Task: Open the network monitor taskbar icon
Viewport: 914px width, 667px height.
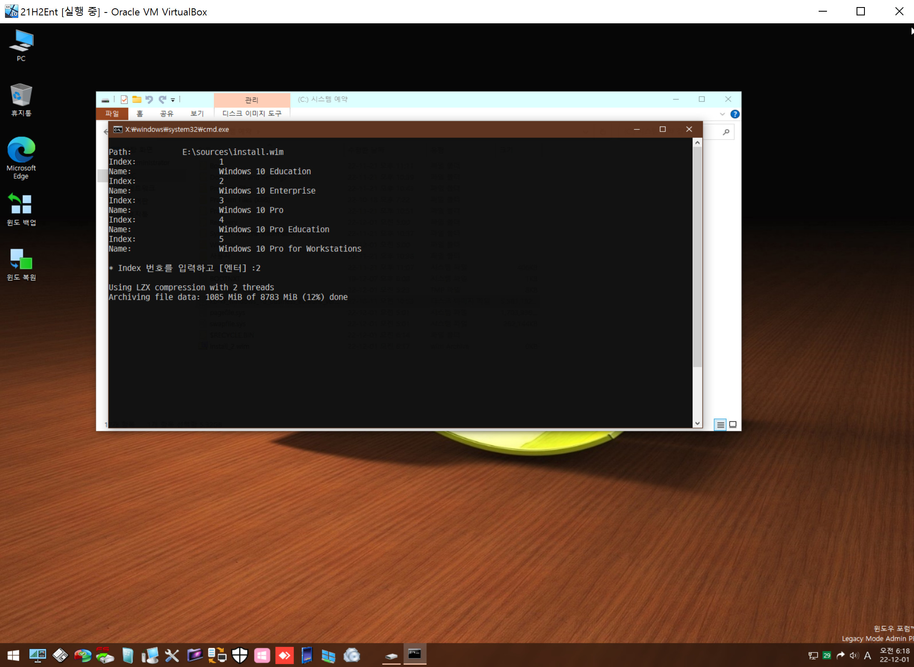Action: (x=37, y=656)
